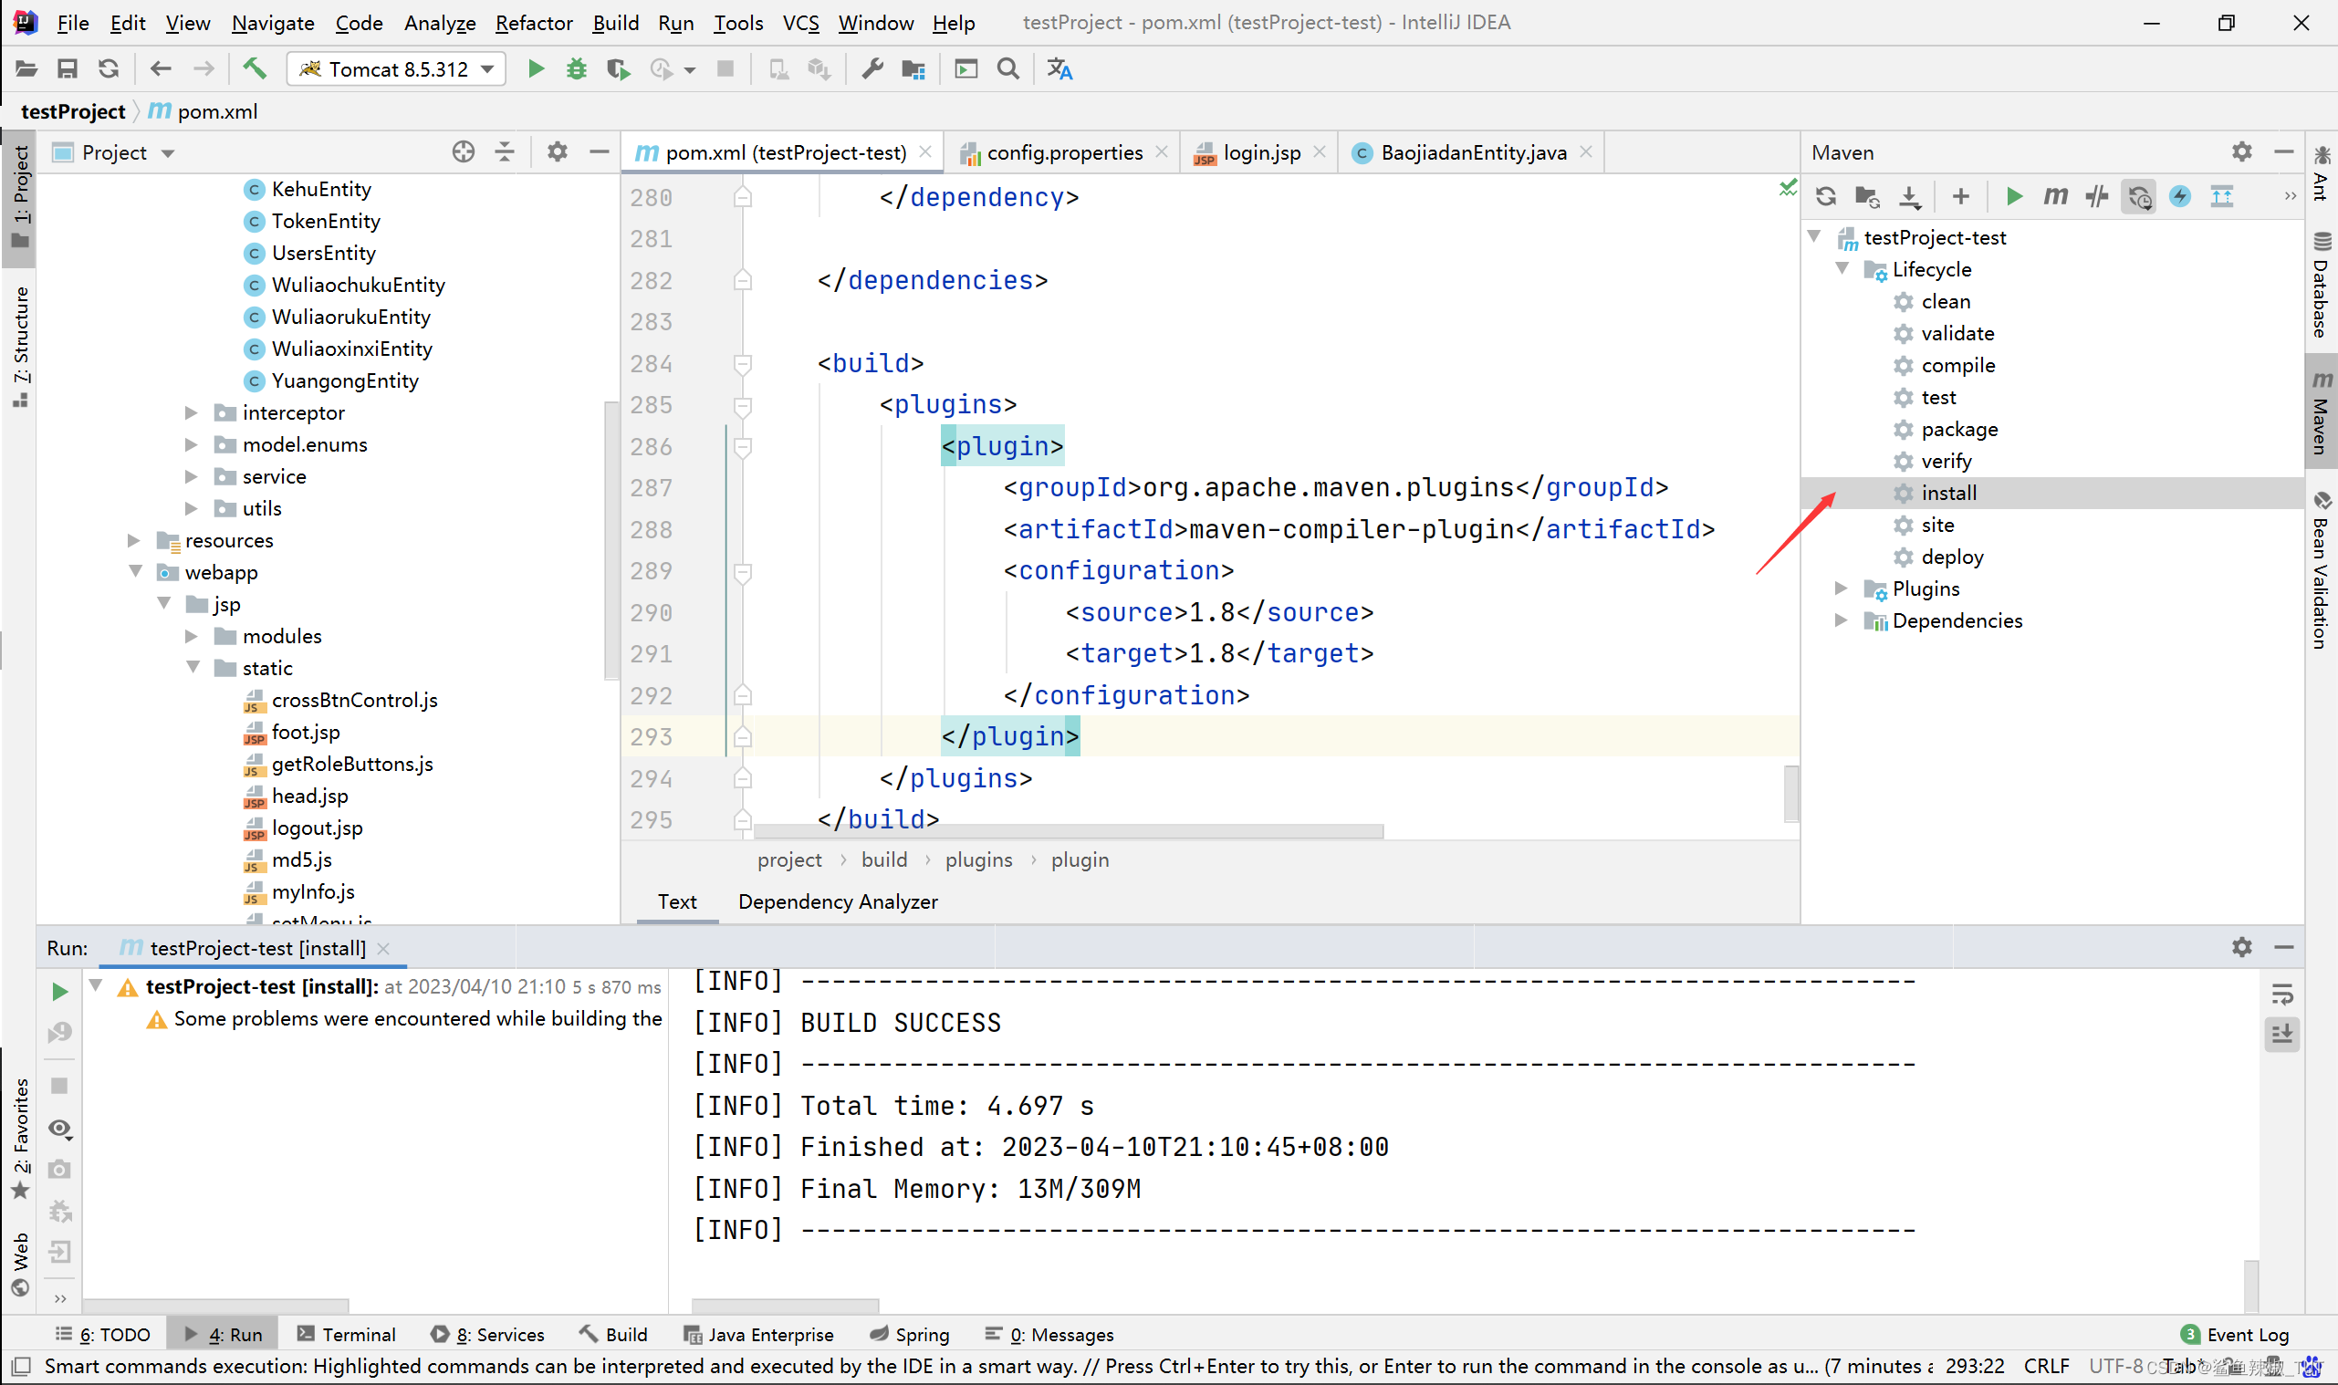Open the Terminal tool window
Screen dimensions: 2338x1385
coord(346,1335)
